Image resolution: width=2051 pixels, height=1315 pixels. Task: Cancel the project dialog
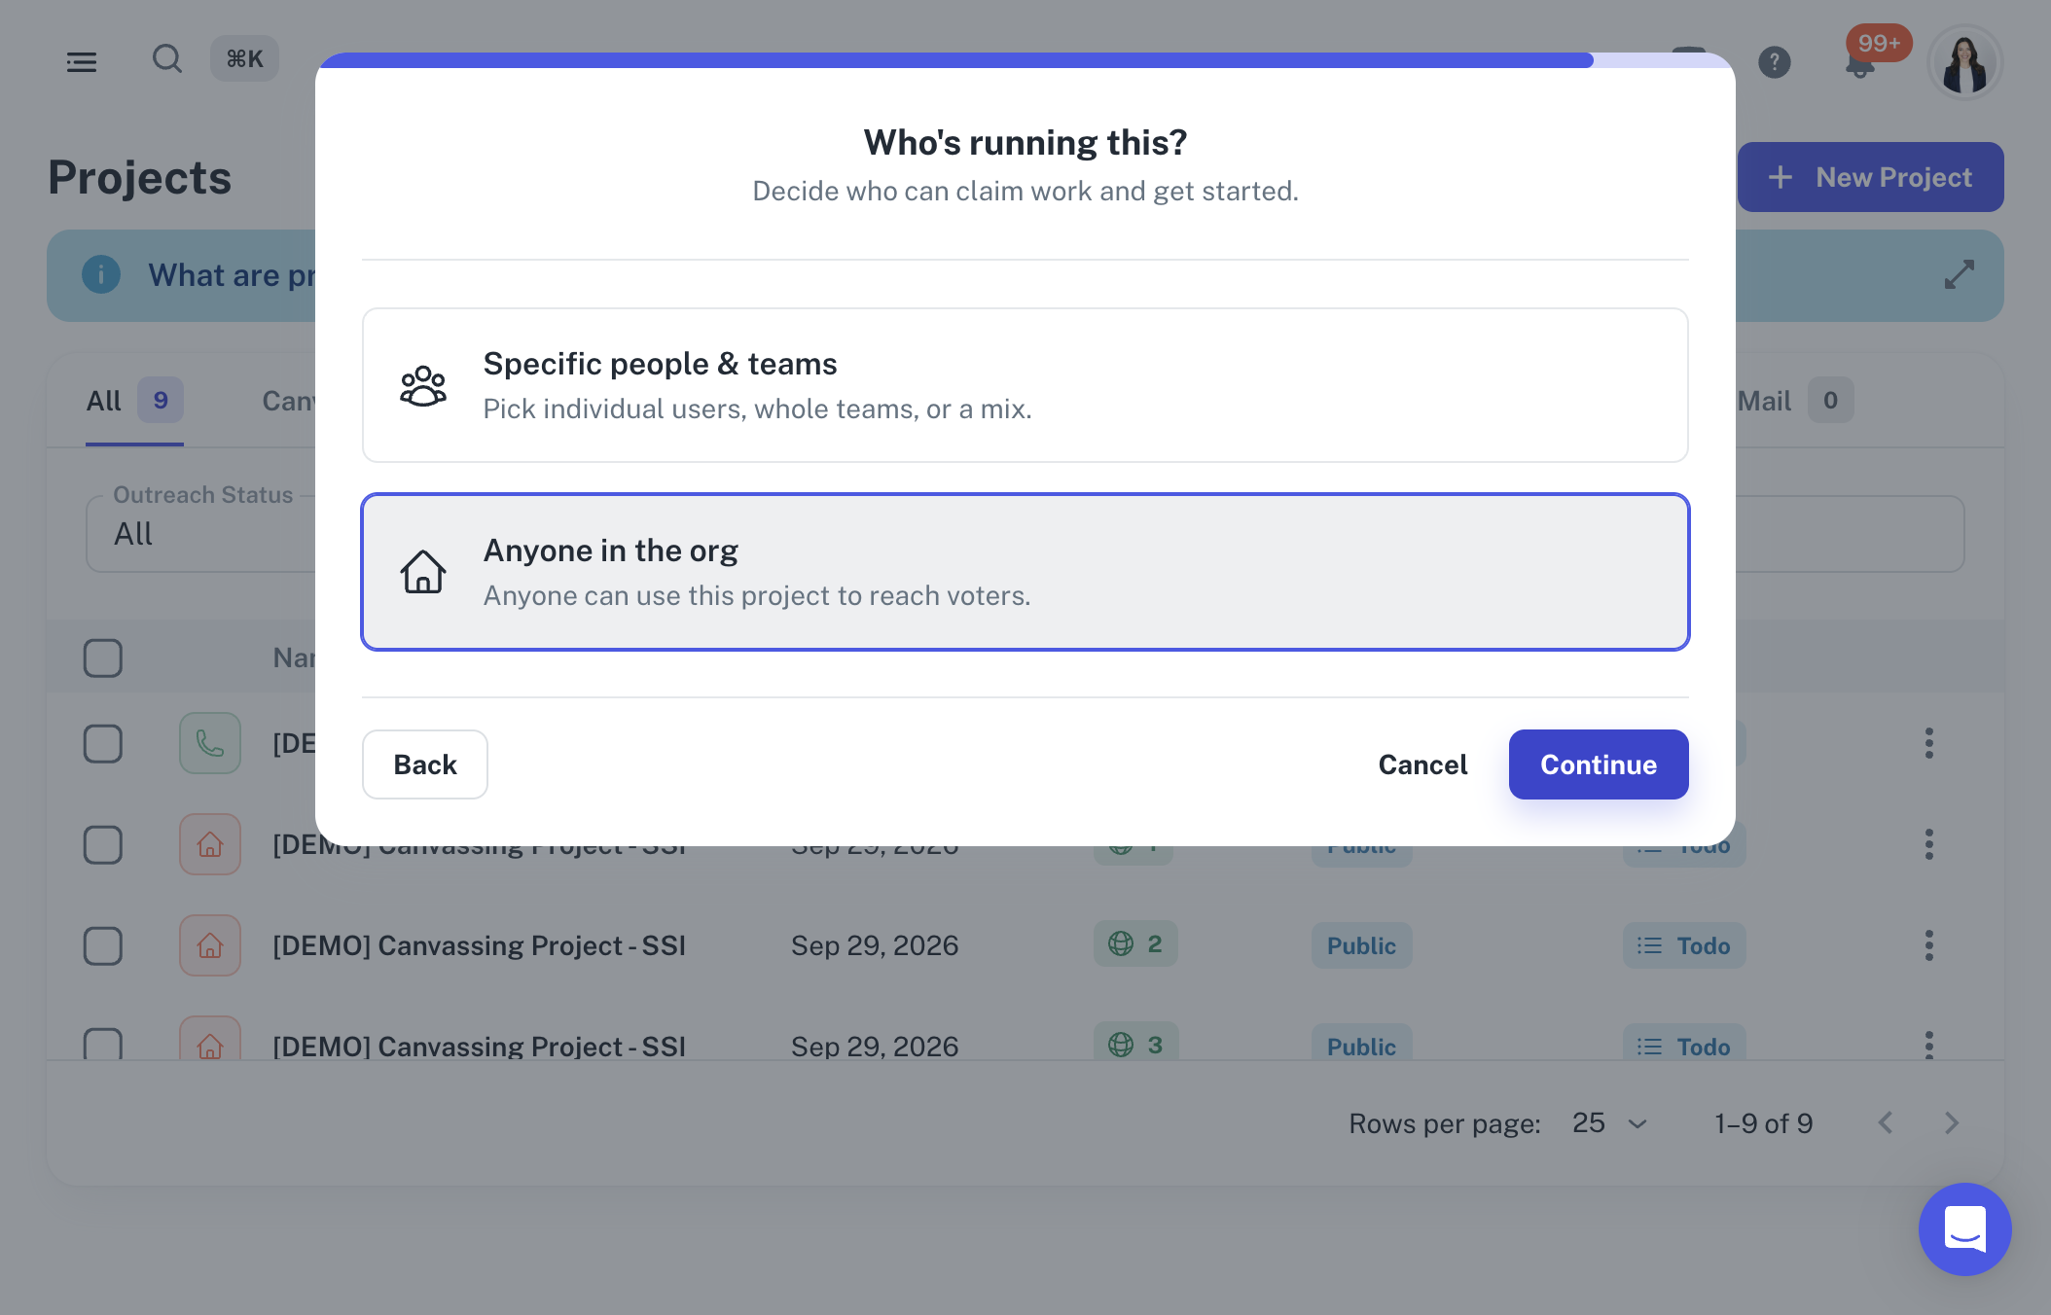1422,764
